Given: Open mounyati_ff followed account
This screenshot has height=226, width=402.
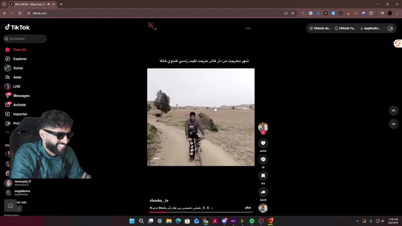Looking at the screenshot, I should click(x=18, y=183).
